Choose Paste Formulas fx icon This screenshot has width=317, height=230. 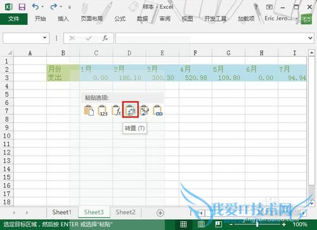click(116, 110)
